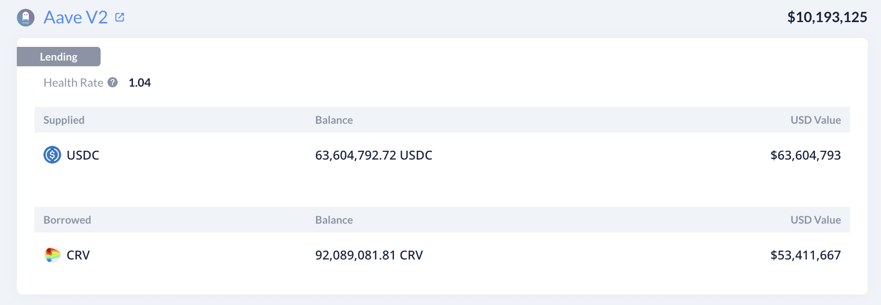This screenshot has height=305, width=881.
Task: Click the external link icon beside Aave V2
Action: [x=119, y=17]
